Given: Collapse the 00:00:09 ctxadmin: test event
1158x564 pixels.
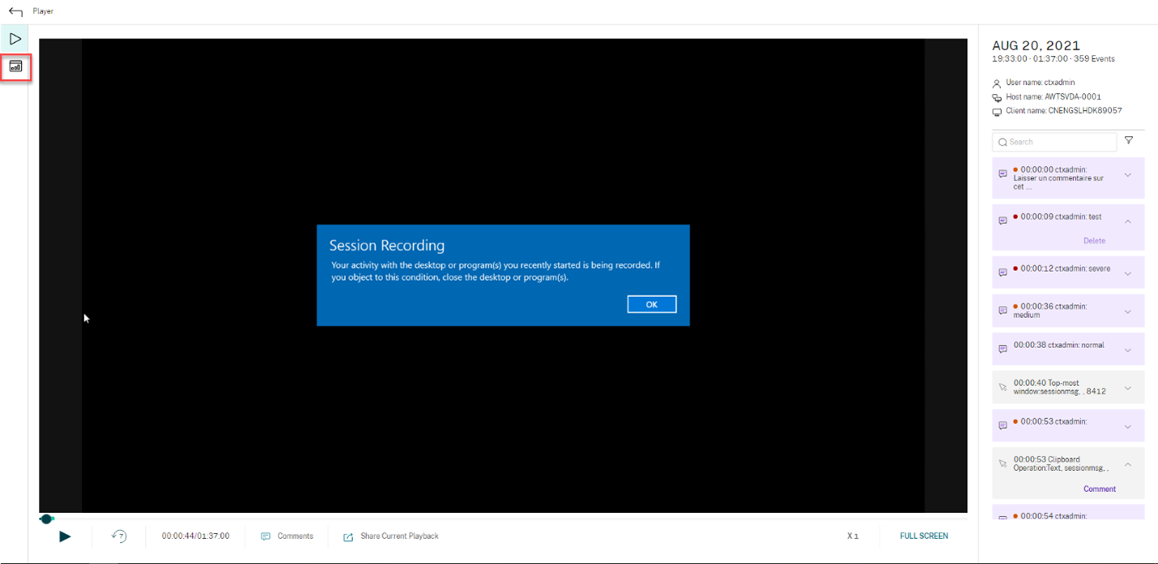Looking at the screenshot, I should pyautogui.click(x=1127, y=221).
